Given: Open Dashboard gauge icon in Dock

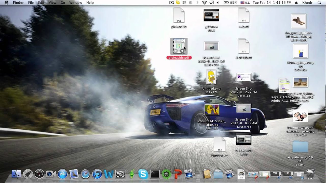Looking at the screenshot, I should pyautogui.click(x=39, y=174).
